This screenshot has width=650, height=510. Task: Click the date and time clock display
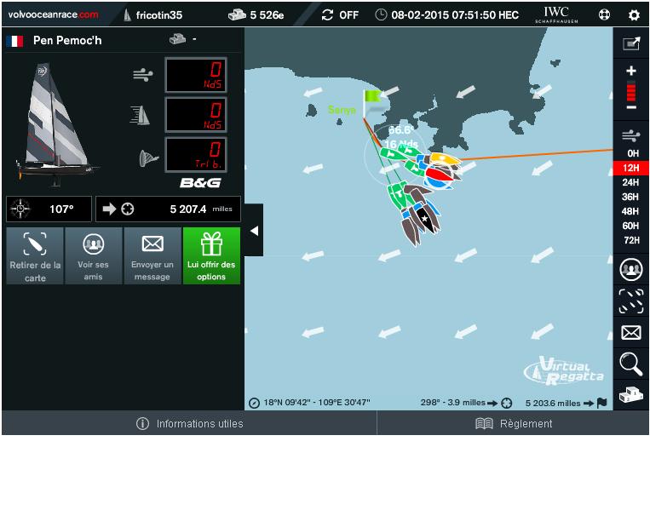[447, 15]
